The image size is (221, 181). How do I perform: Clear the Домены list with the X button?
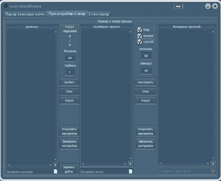click(55, 165)
